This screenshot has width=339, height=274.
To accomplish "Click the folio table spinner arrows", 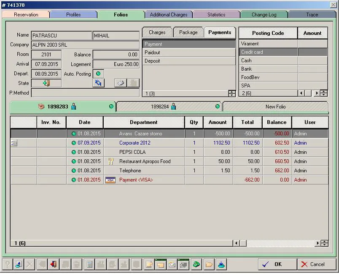I will 324,243.
